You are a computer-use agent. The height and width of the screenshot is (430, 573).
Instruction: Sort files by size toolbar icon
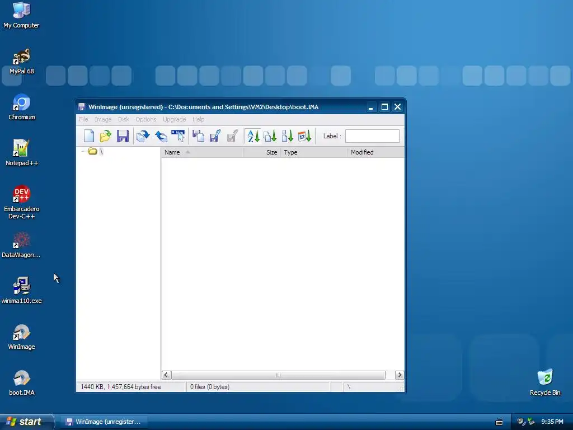click(x=288, y=136)
